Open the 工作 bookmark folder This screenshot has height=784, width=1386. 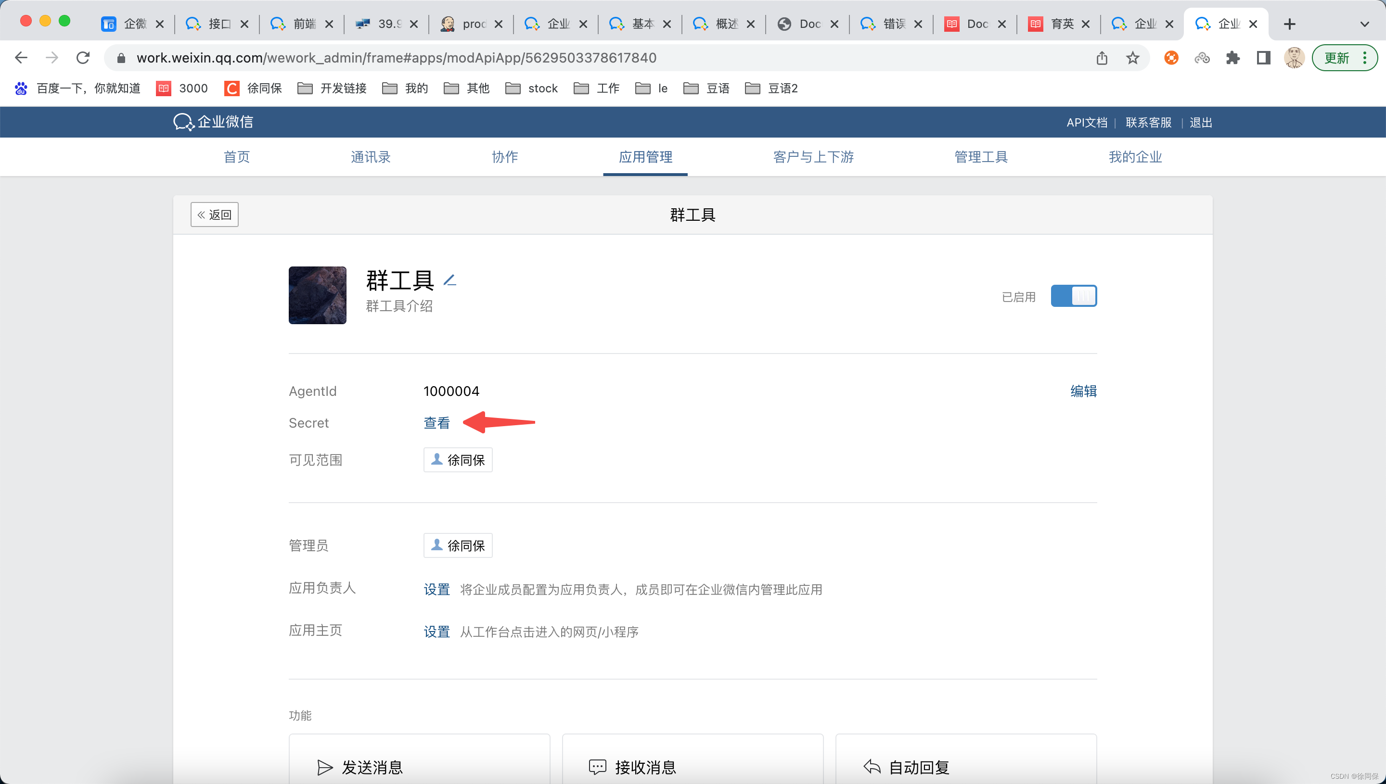click(597, 89)
